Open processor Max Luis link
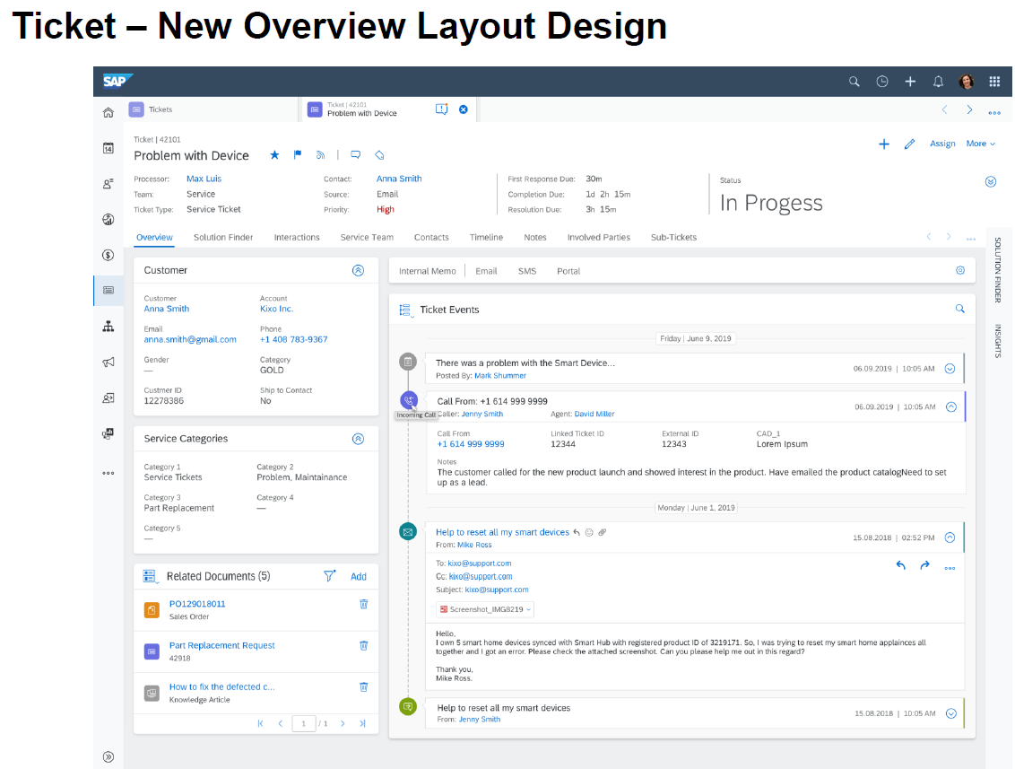Image resolution: width=1015 pixels, height=769 pixels. (x=204, y=179)
